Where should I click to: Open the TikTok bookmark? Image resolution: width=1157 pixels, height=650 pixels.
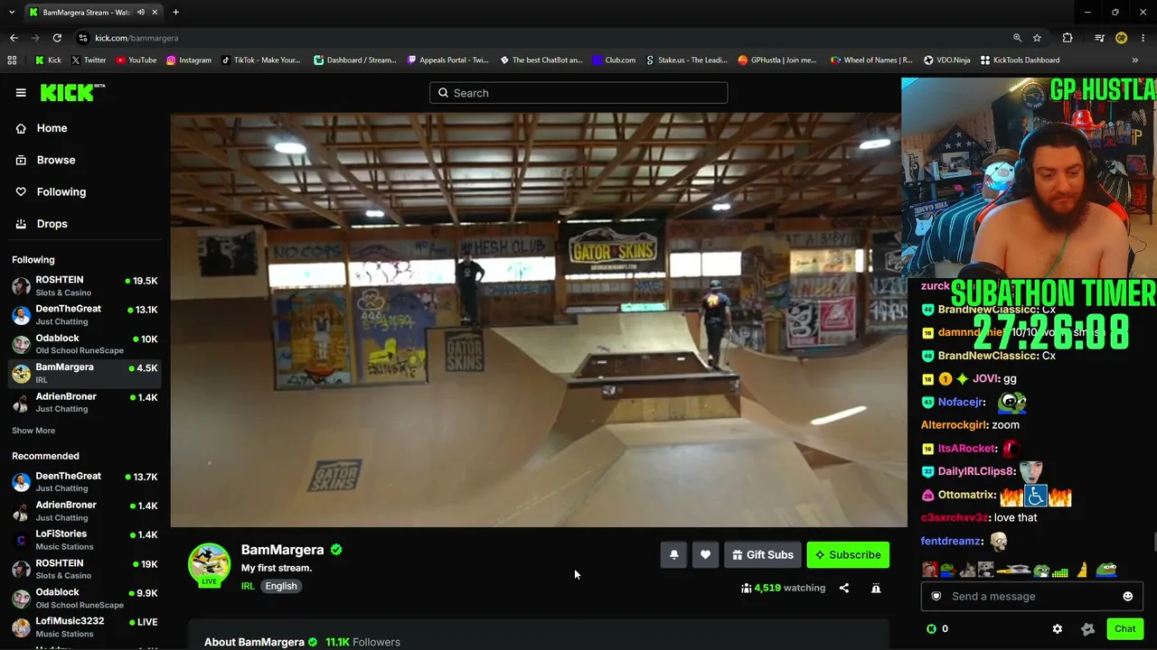tap(260, 60)
